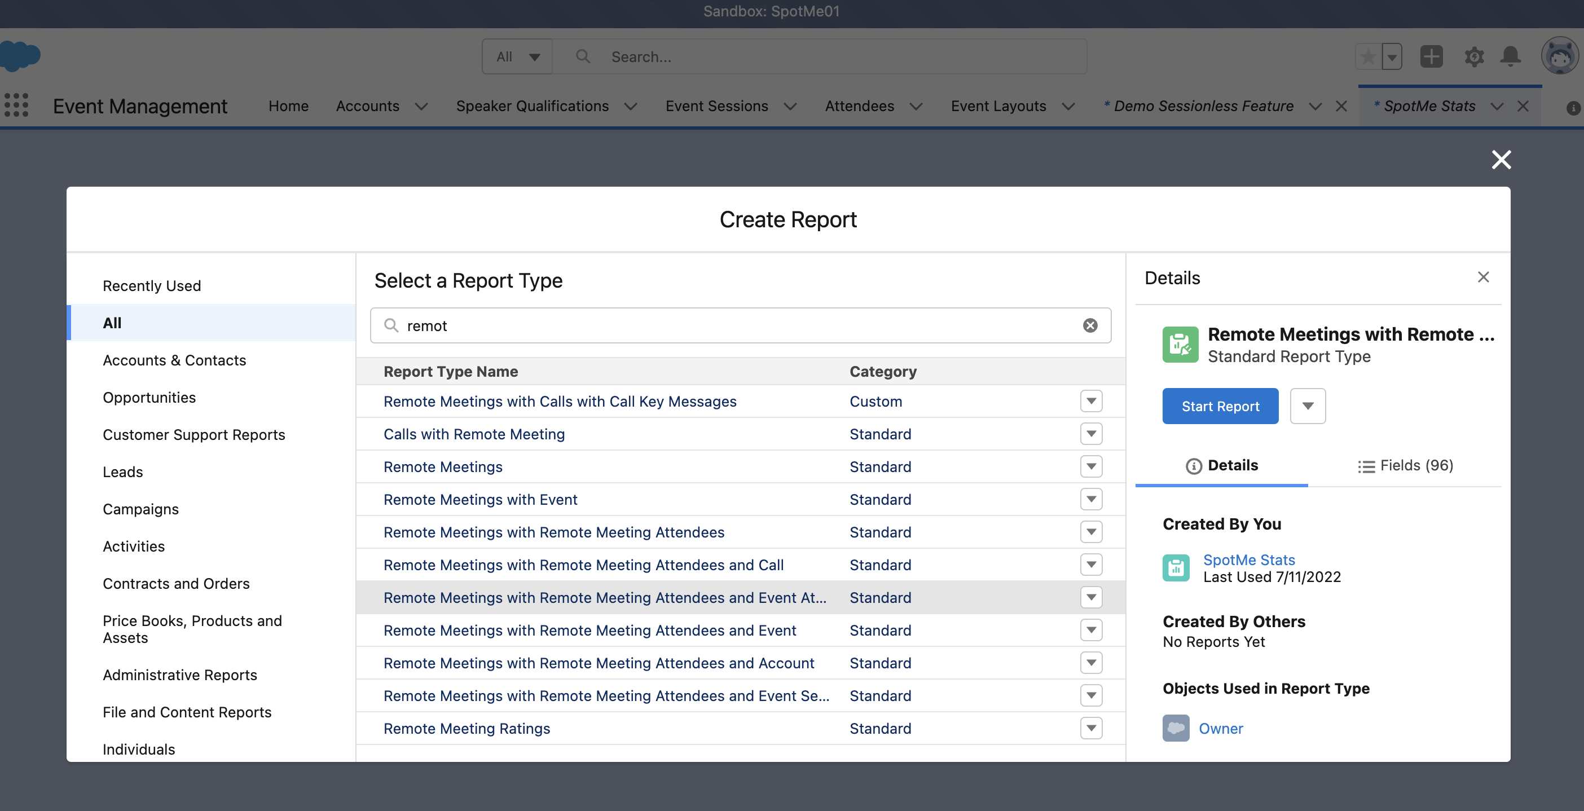Image resolution: width=1584 pixels, height=811 pixels.
Task: Close the Create Report modal
Action: tap(1501, 159)
